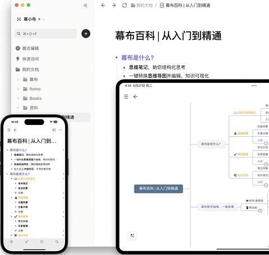Click the large desktop document title 幕布百科
The image size is (269, 255).
click(168, 36)
